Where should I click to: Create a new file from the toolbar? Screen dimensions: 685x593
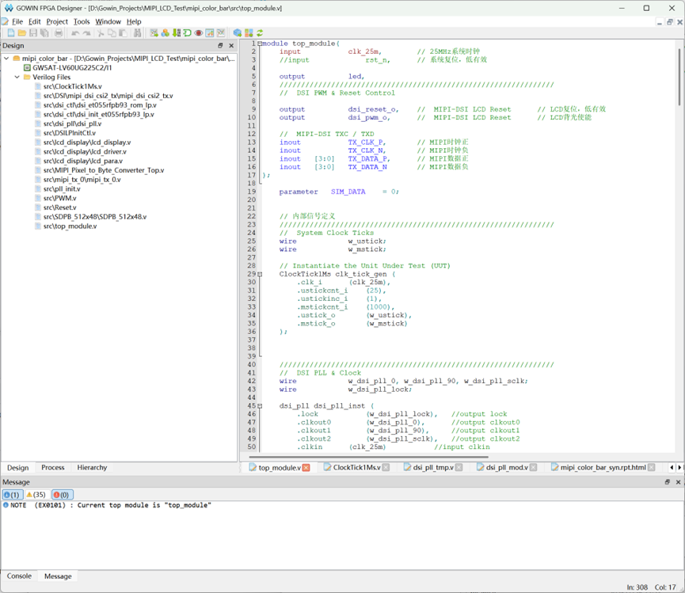[x=11, y=33]
